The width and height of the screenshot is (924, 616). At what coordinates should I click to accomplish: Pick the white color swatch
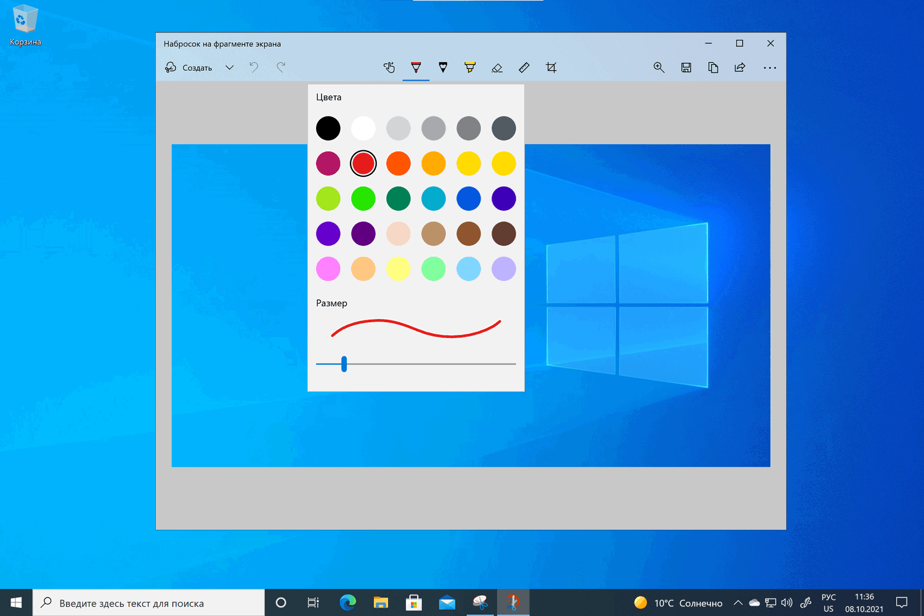pos(363,128)
